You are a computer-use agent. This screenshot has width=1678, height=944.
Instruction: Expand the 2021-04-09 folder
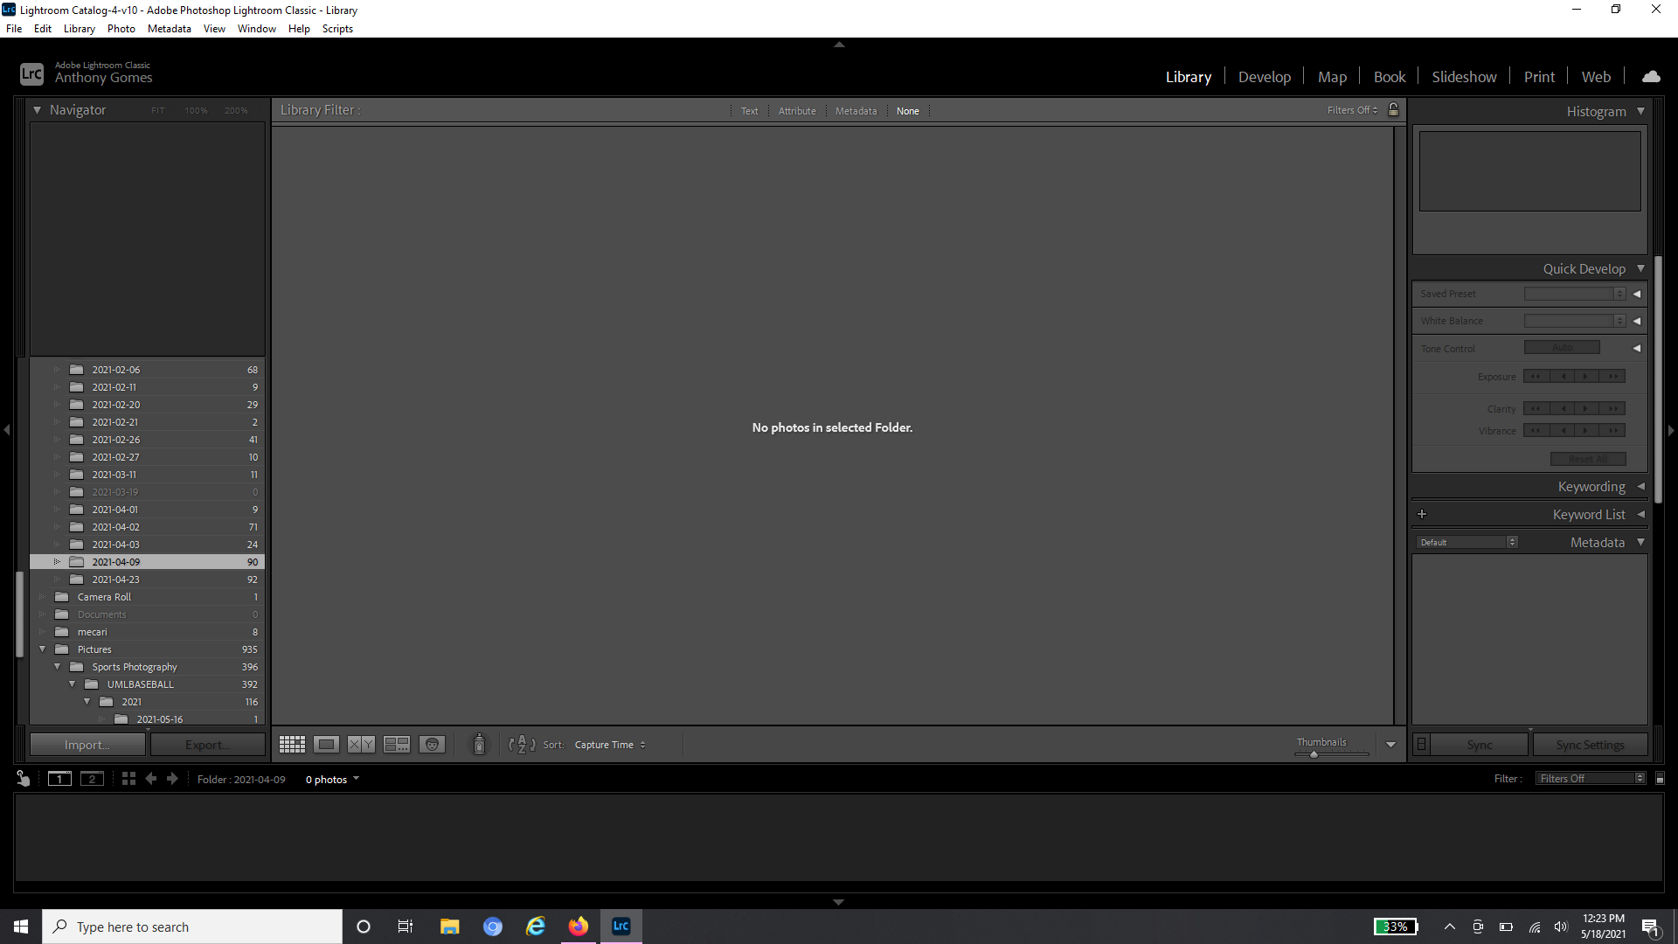(x=57, y=561)
